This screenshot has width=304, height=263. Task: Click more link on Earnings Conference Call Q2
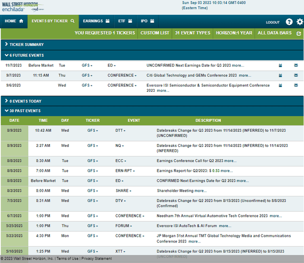coord(230,161)
